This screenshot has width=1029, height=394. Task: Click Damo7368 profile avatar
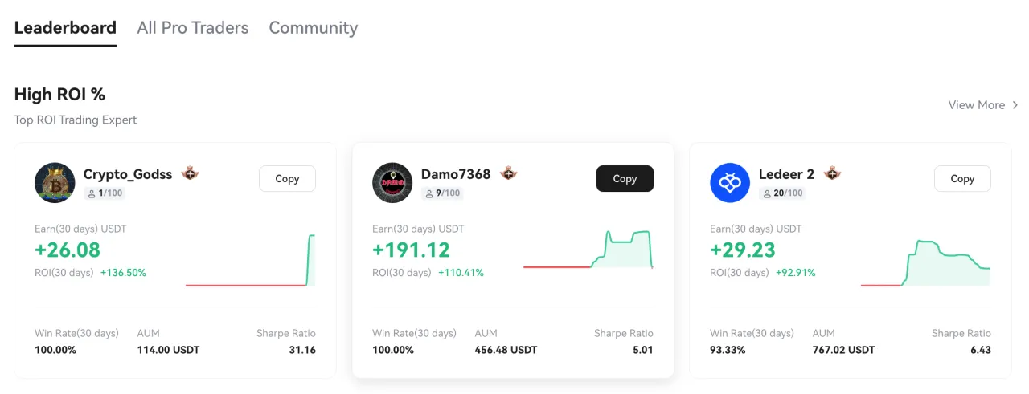point(392,183)
